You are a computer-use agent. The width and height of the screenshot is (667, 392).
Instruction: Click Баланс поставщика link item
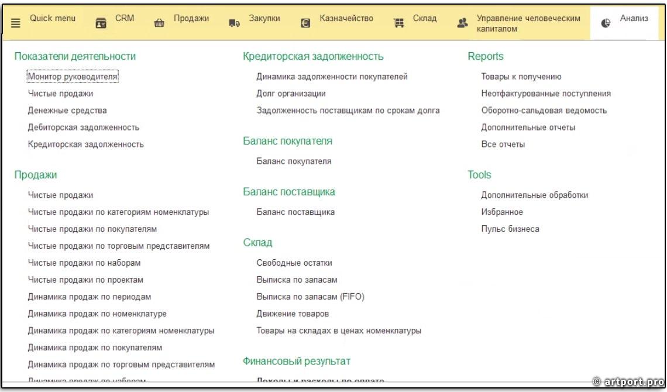coord(295,212)
